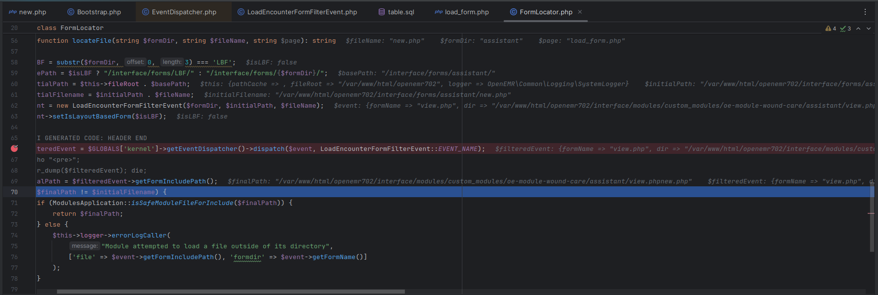Viewport: 878px width, 295px height.
Task: Click the Bootstrap.php class icon
Action: tap(71, 12)
